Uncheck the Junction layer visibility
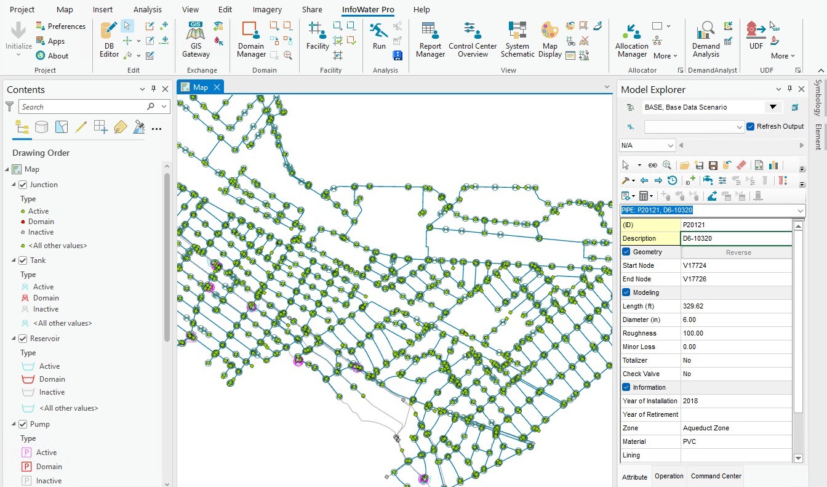The image size is (827, 487). [23, 185]
